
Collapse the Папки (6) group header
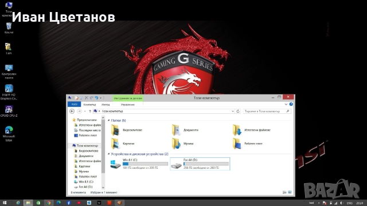click(x=108, y=120)
